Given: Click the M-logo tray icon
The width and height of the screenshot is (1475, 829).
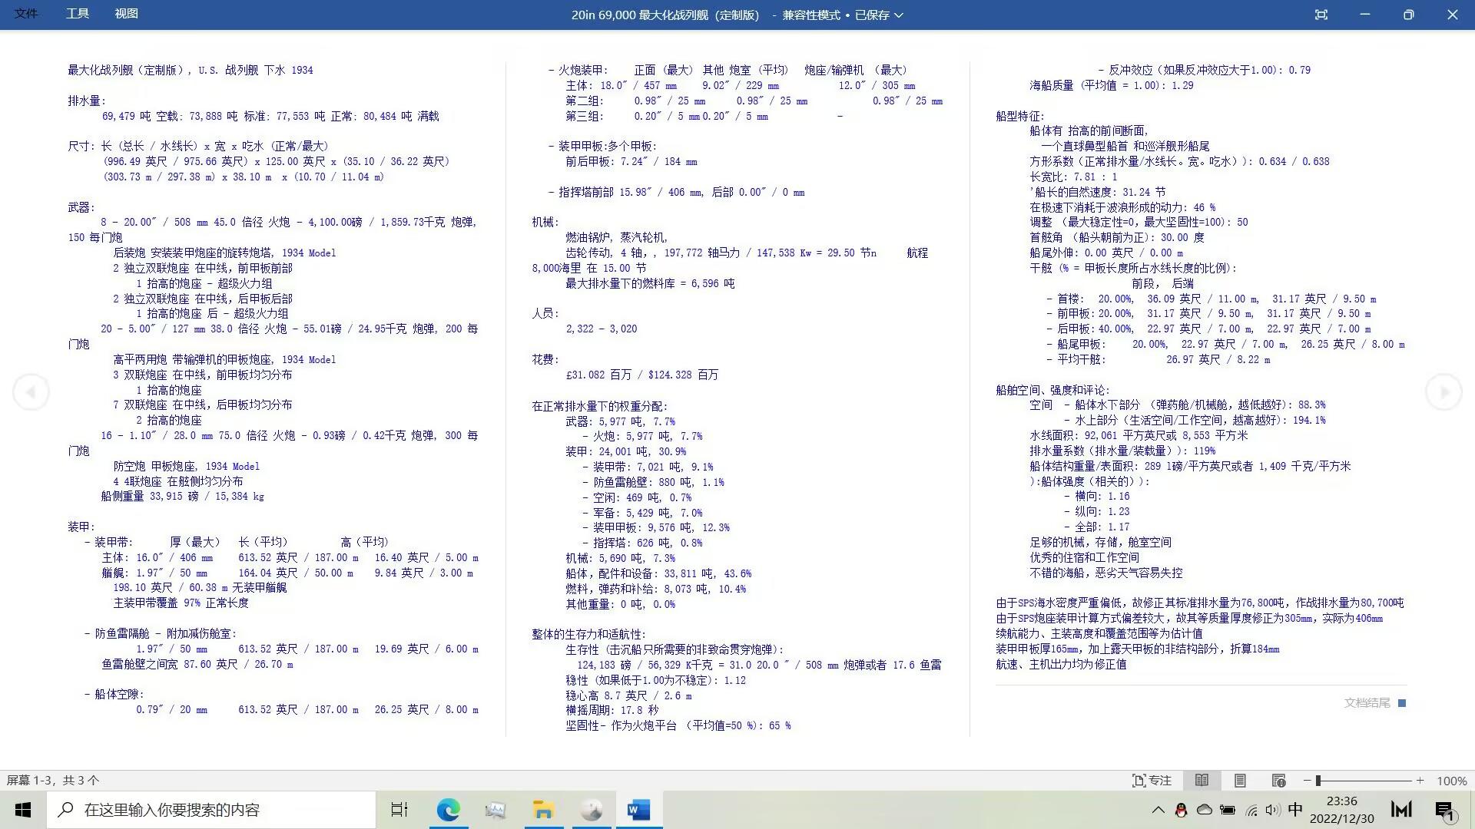Looking at the screenshot, I should click(1401, 809).
